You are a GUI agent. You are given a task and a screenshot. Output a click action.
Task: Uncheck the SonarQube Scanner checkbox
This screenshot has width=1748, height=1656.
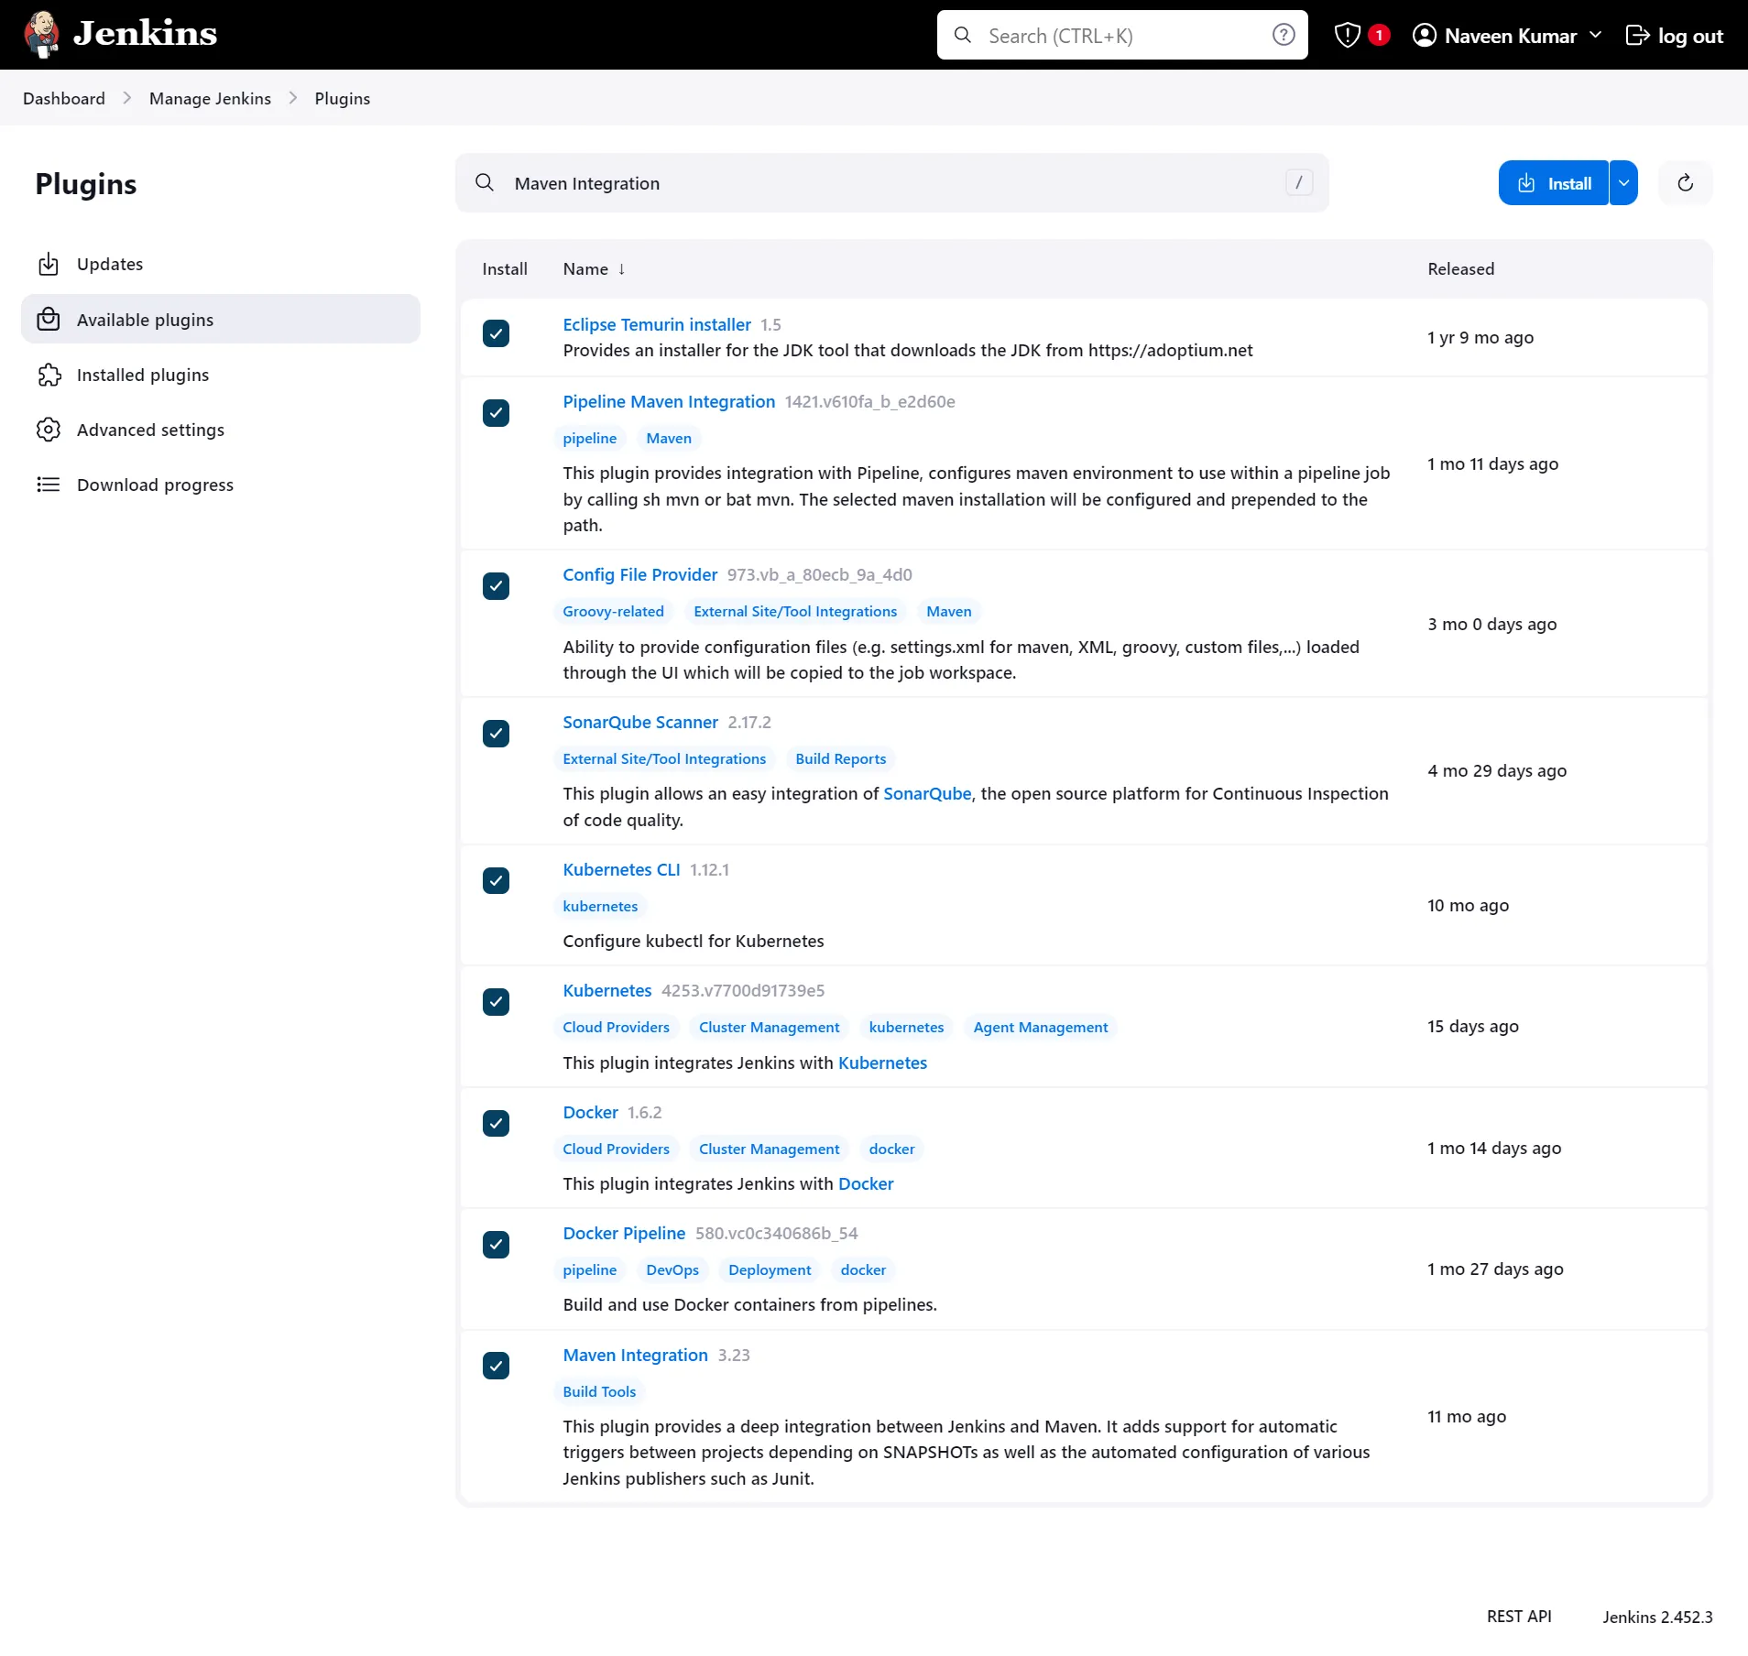coord(496,734)
